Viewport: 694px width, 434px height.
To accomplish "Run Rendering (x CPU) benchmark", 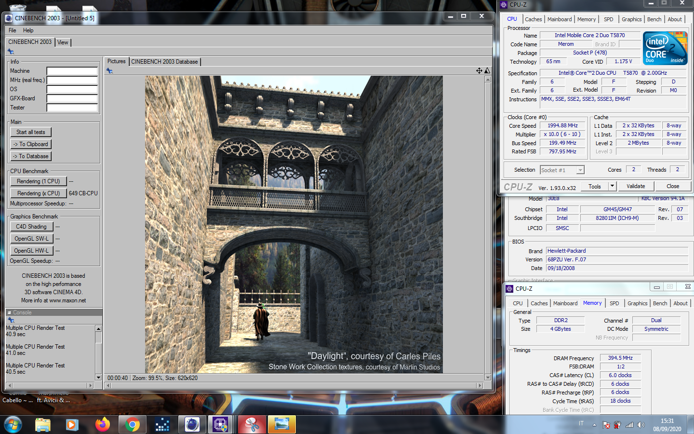I will click(x=39, y=193).
